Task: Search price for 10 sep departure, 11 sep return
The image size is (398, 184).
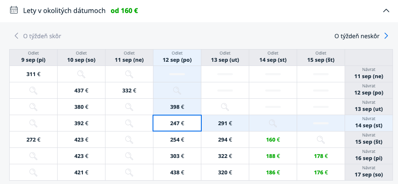Action: tap(81, 74)
